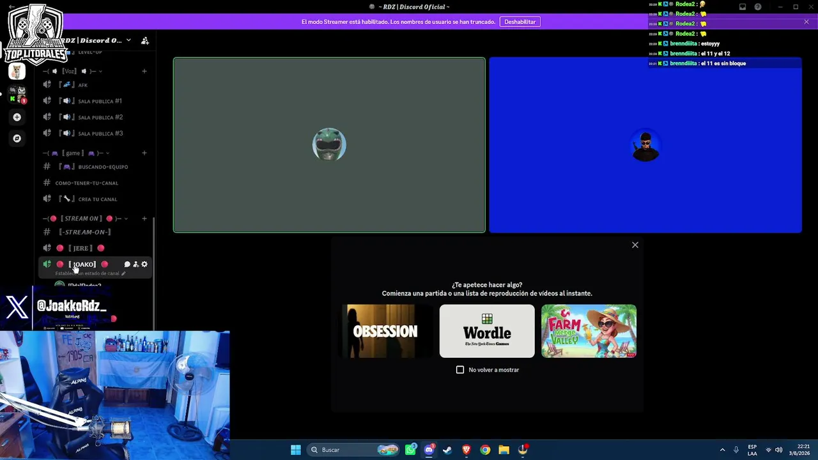
Task: Open Brave browser from the taskbar
Action: tap(467, 450)
